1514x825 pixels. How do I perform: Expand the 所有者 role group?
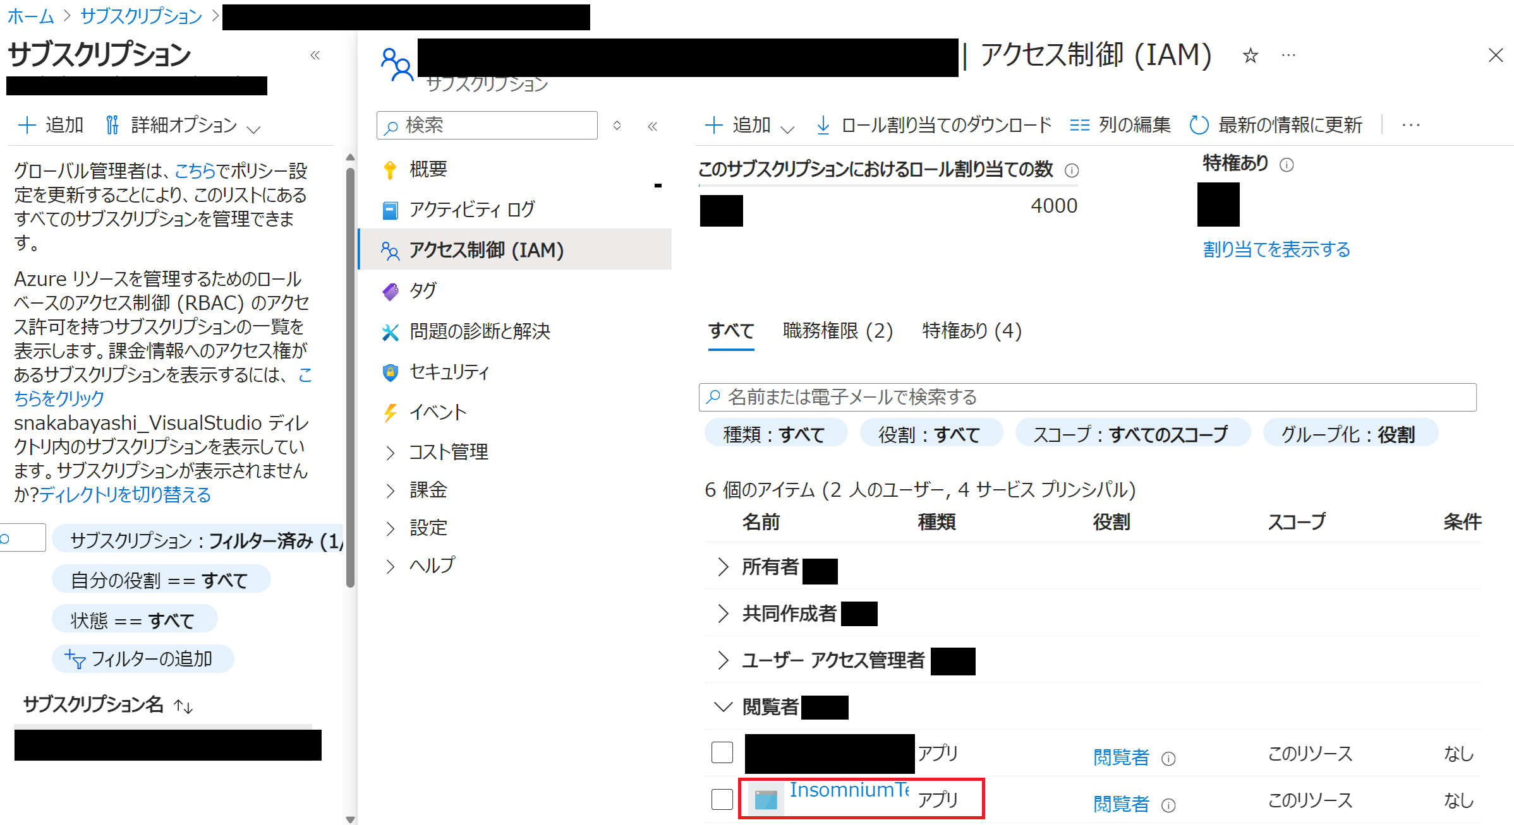tap(723, 567)
